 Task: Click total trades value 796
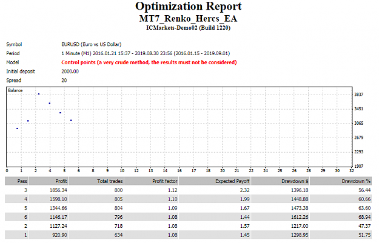(118, 217)
